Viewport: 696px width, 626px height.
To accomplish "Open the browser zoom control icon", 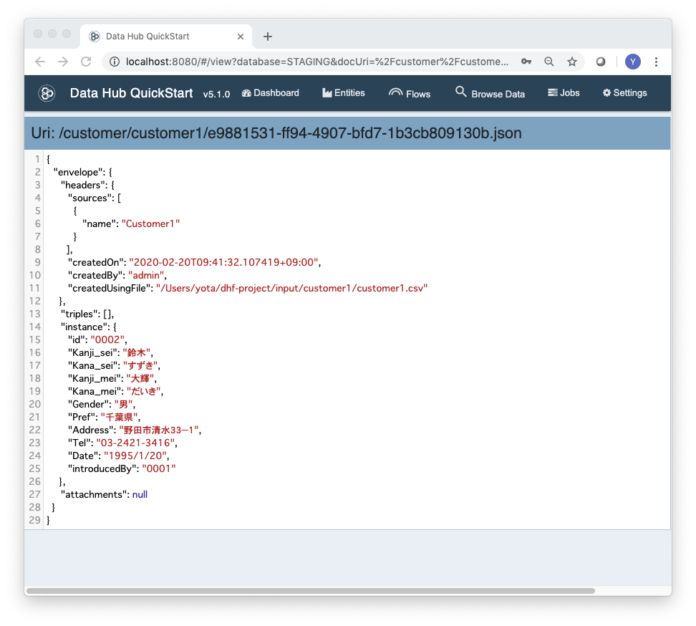I will coord(549,62).
